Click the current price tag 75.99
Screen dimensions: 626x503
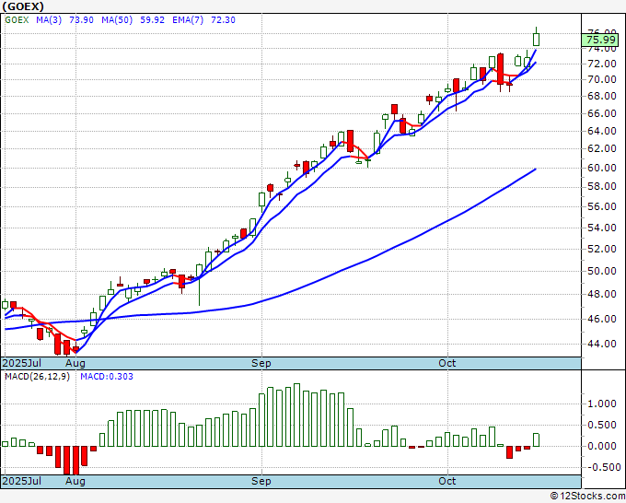(x=600, y=40)
